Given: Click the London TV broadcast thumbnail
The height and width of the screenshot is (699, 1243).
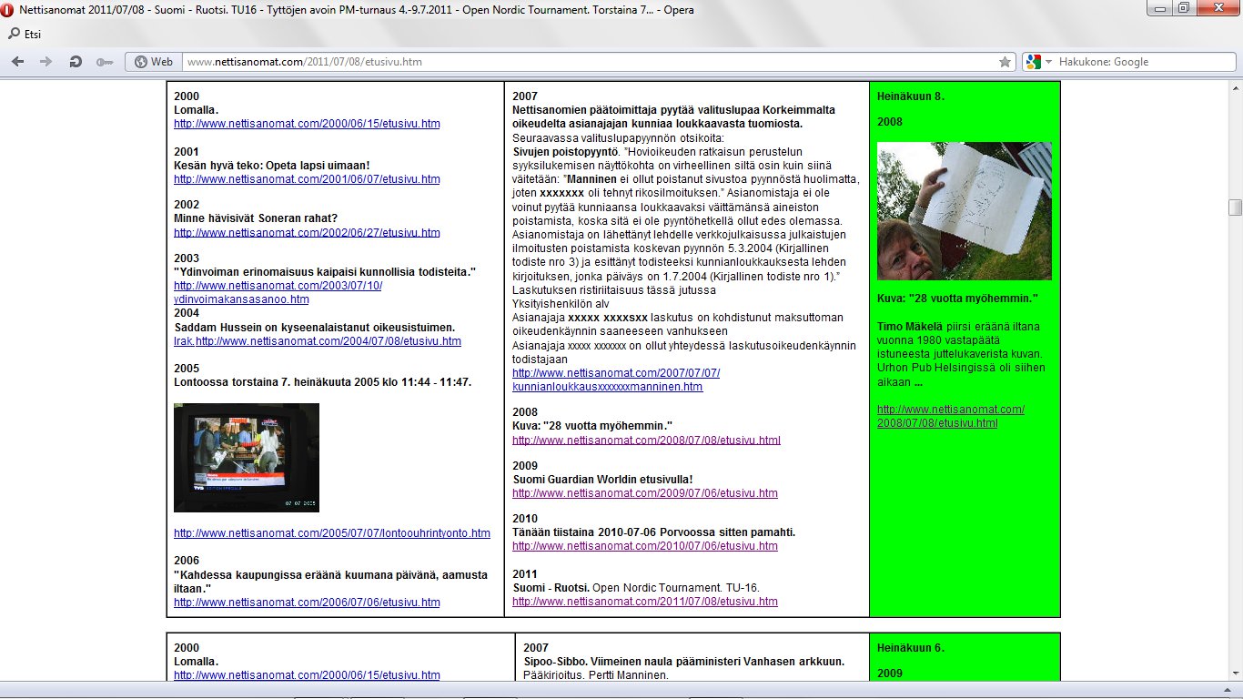Looking at the screenshot, I should [246, 458].
